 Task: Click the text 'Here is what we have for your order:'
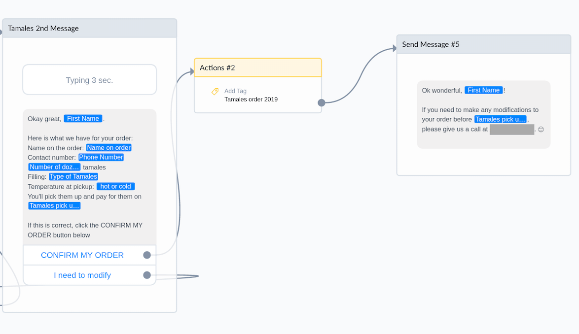pos(80,138)
